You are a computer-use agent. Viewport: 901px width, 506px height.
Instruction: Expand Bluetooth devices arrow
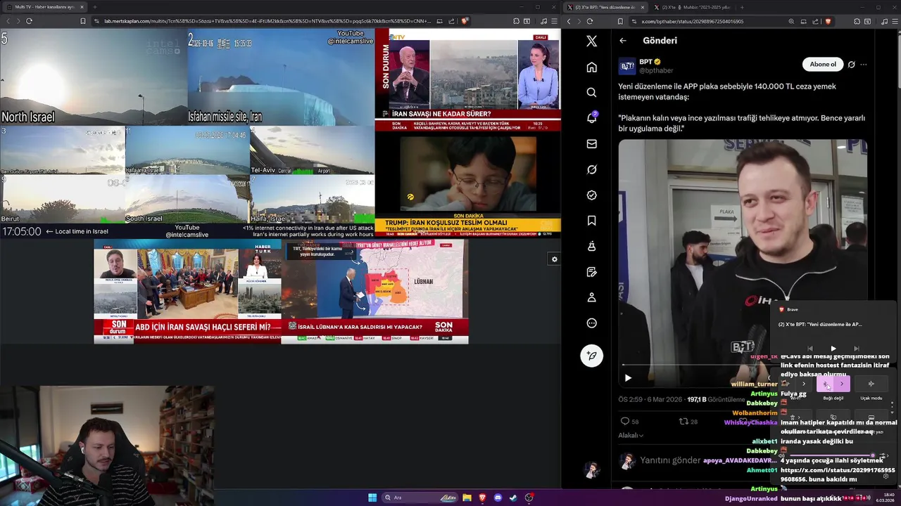point(842,384)
